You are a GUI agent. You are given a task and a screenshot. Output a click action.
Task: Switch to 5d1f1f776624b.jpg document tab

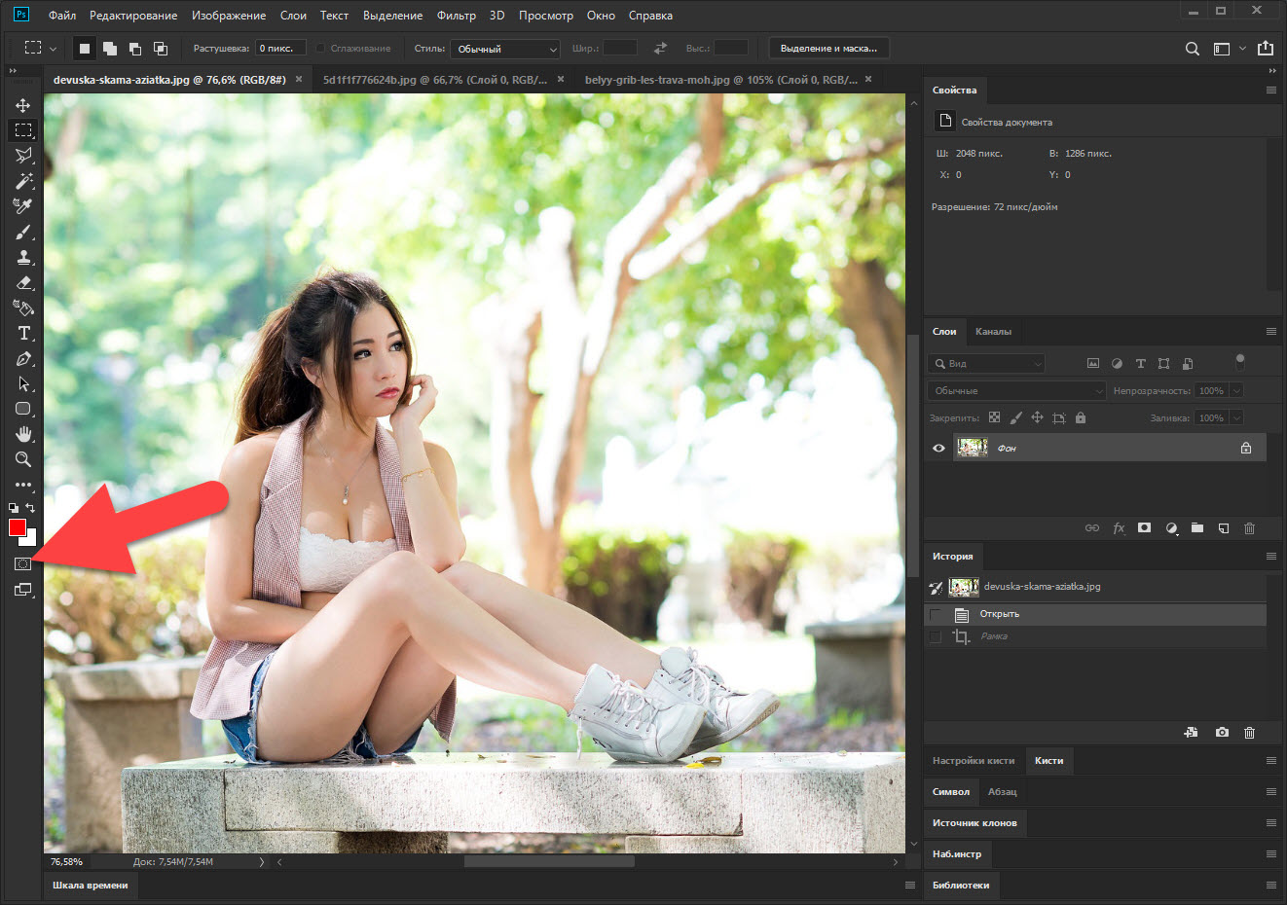coord(435,80)
